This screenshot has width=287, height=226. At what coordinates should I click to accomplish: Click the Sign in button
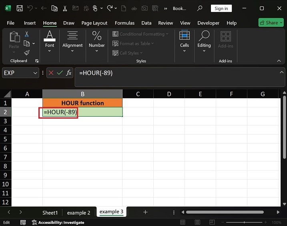221,8
